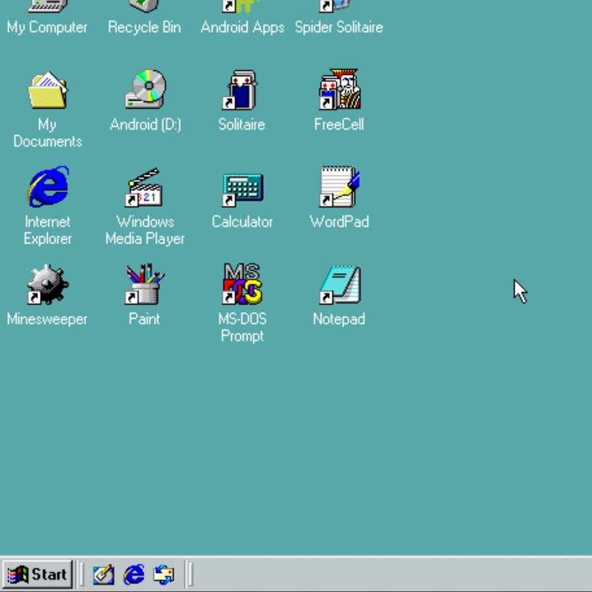Select the "Recycle Bin" label
The width and height of the screenshot is (592, 592).
tap(144, 28)
